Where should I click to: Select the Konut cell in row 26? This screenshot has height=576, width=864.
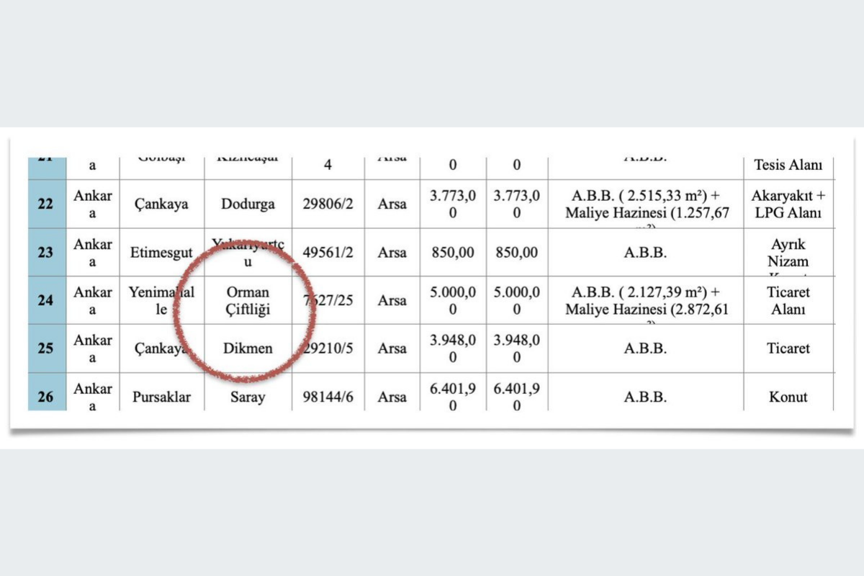[788, 397]
